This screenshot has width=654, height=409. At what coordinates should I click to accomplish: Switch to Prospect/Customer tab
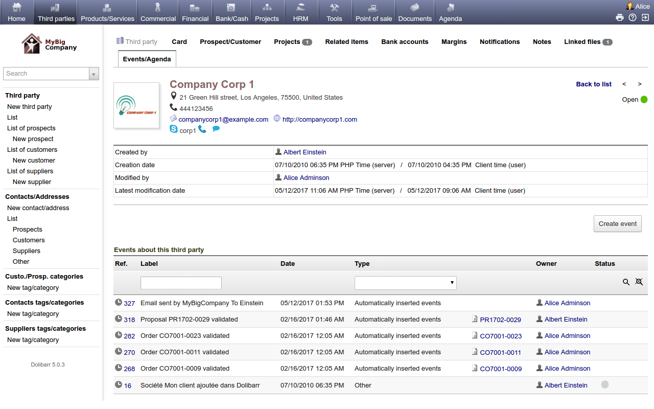tap(230, 42)
